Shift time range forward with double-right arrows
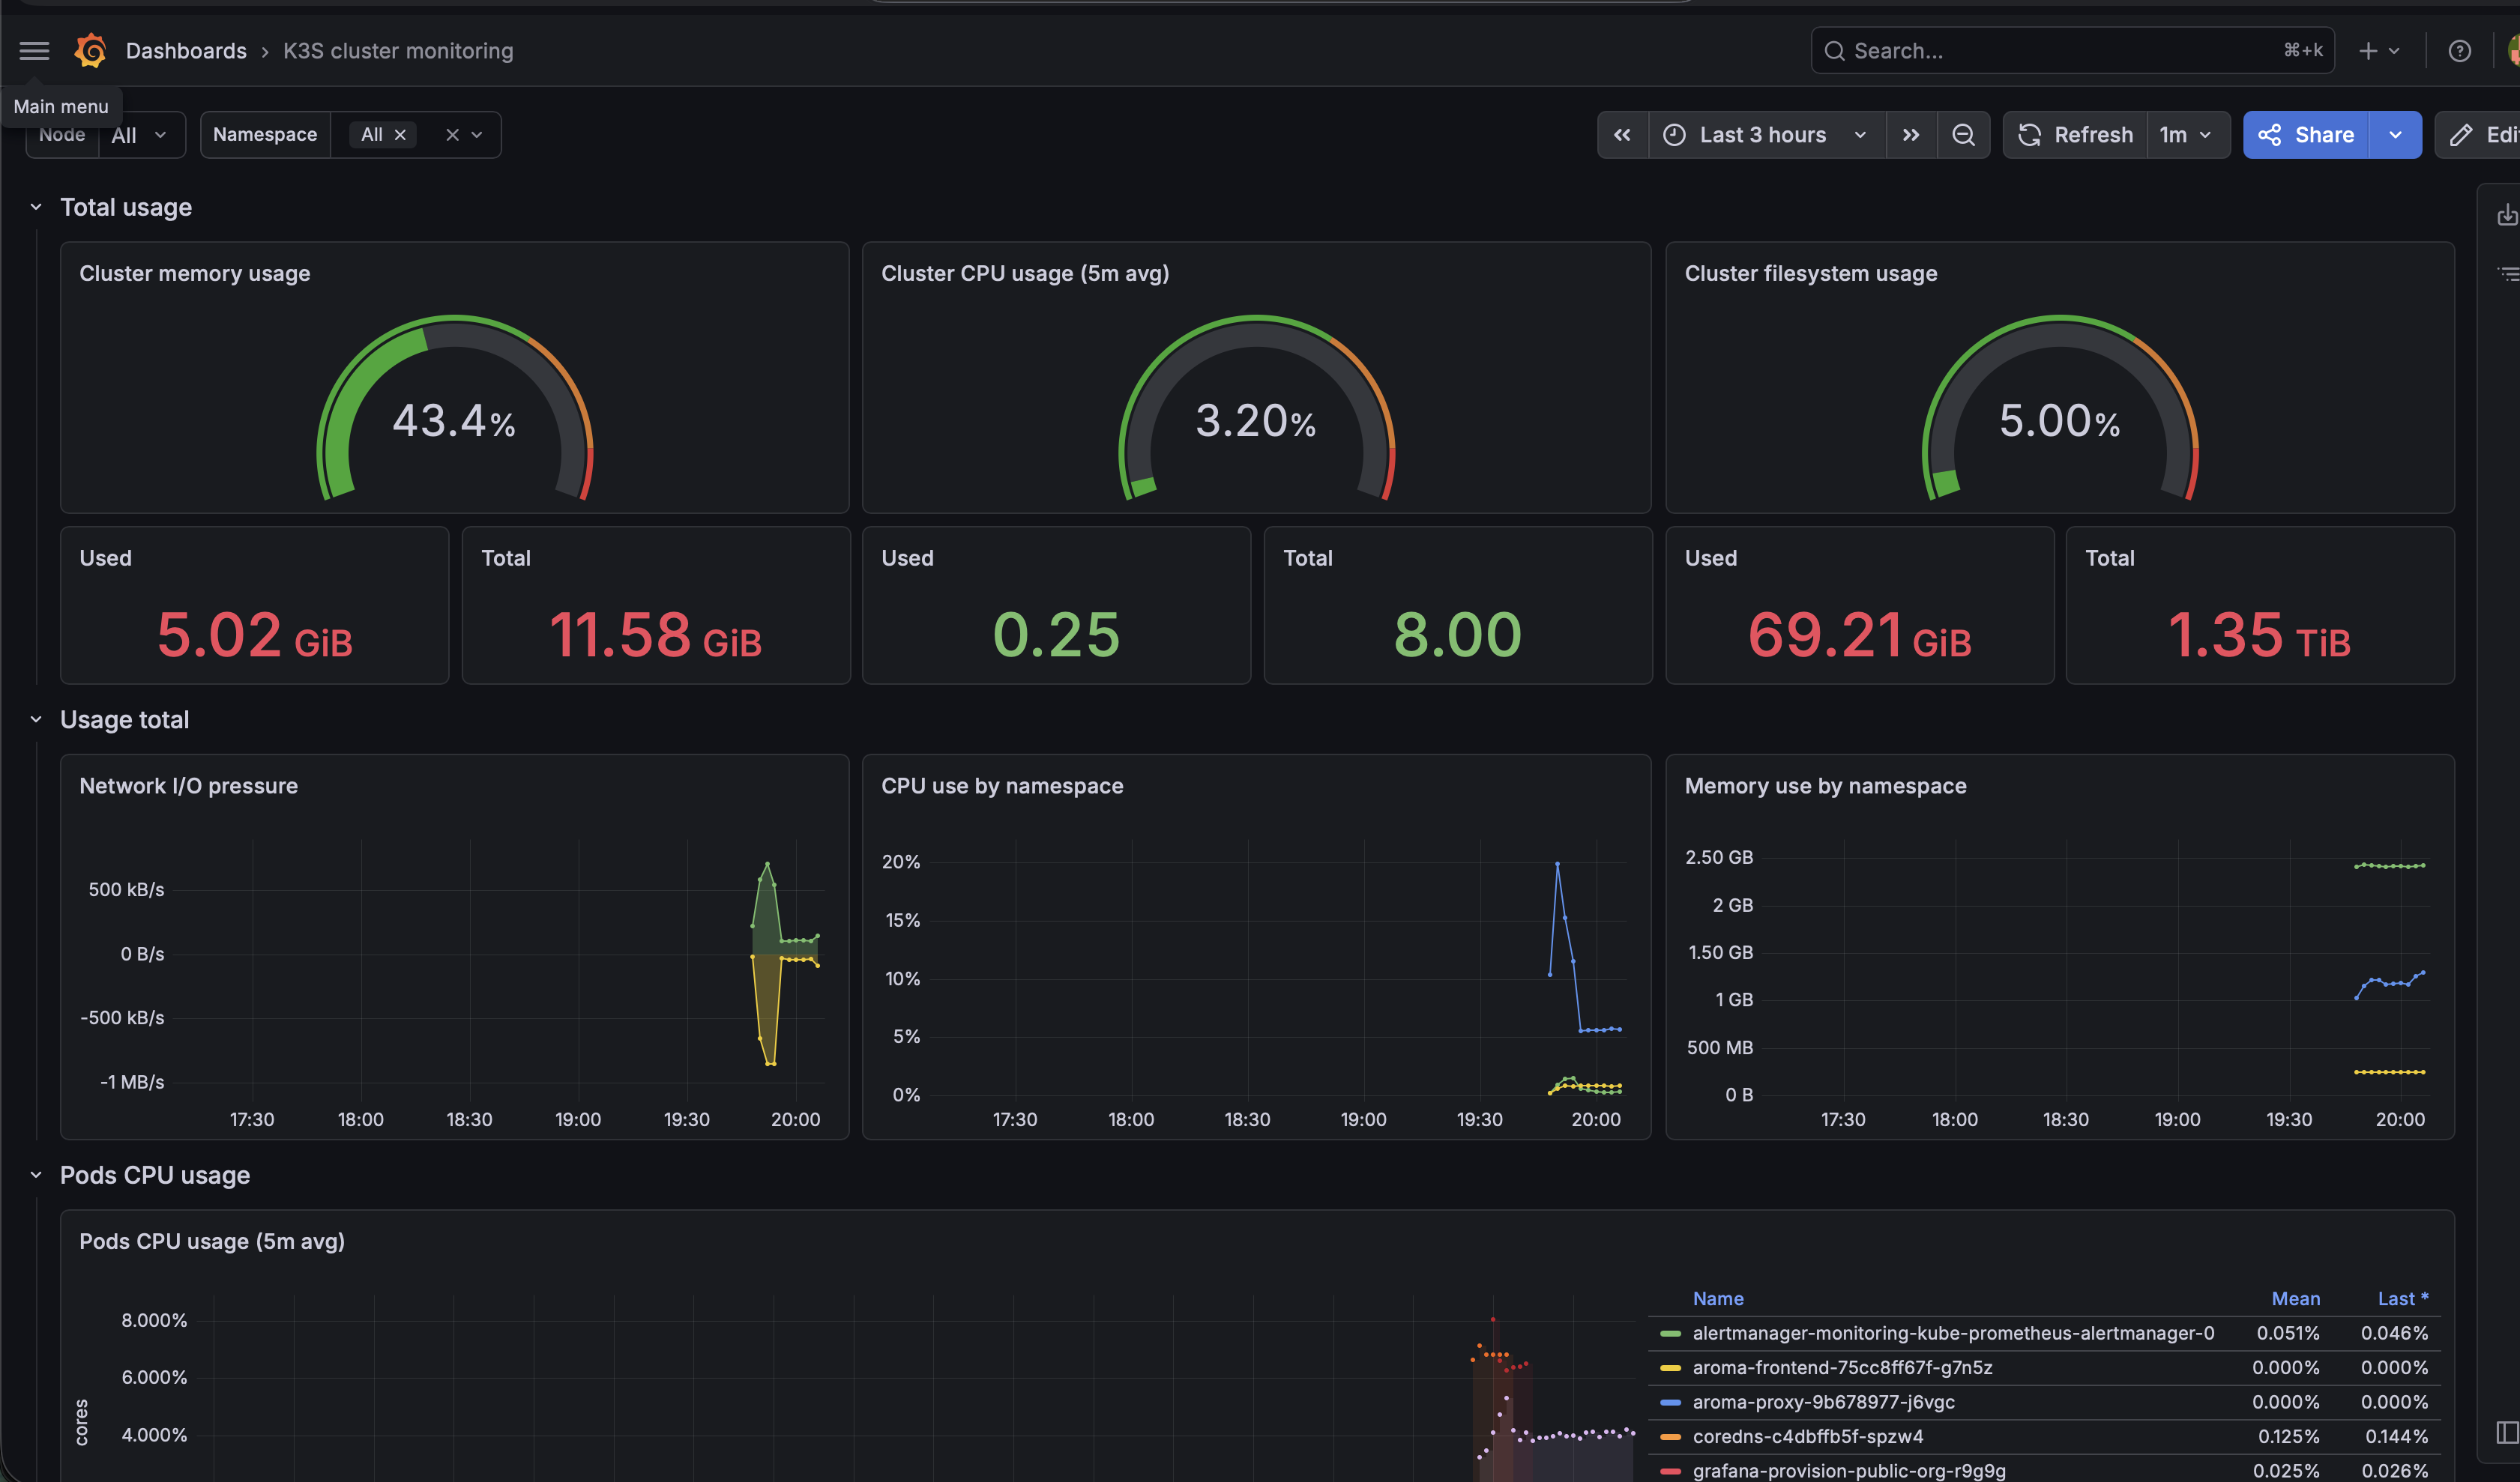The width and height of the screenshot is (2520, 1482). 1911,135
